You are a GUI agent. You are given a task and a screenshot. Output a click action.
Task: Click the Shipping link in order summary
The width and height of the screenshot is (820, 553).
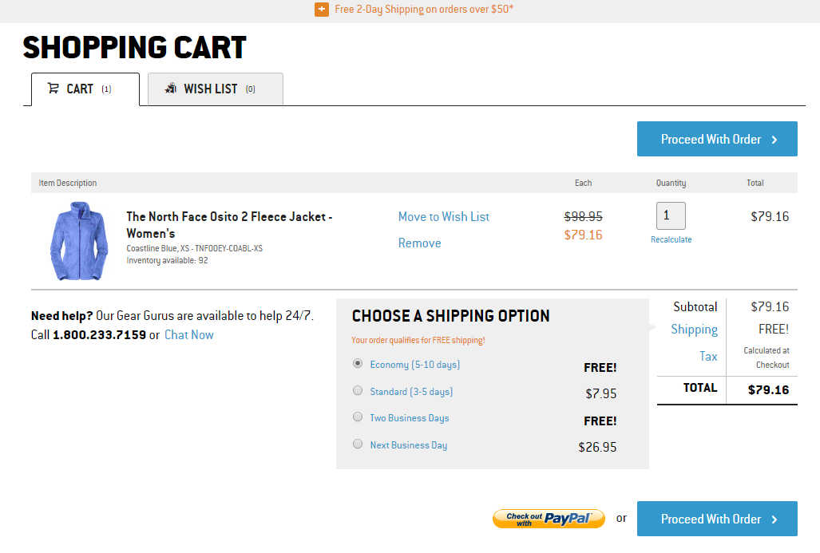click(694, 330)
